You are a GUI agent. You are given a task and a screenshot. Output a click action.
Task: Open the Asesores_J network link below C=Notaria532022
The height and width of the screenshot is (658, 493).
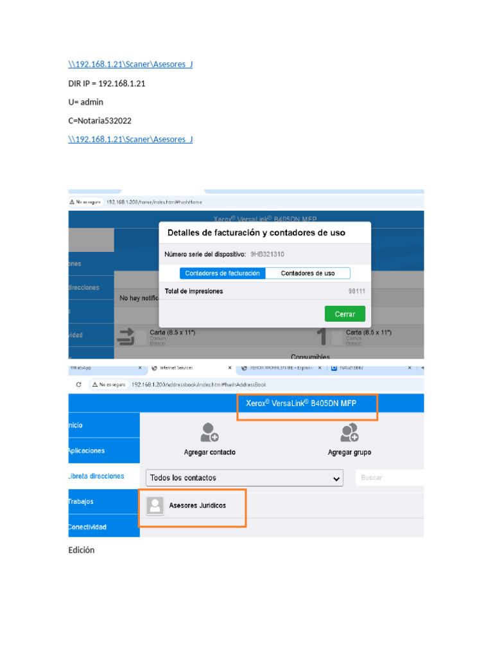pos(130,139)
